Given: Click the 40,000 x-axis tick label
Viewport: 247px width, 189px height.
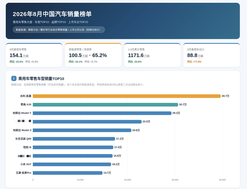Looking at the screenshot, I should [x=222, y=180].
